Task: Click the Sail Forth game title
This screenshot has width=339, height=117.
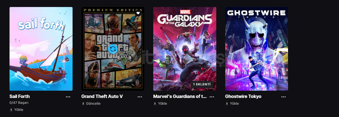Action: click(x=20, y=96)
